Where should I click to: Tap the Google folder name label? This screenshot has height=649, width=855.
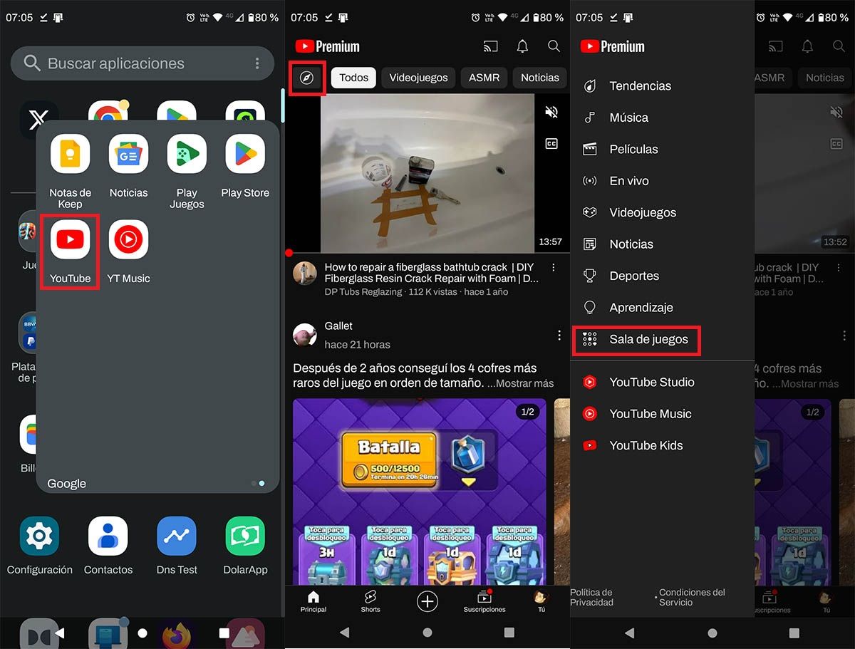click(67, 484)
